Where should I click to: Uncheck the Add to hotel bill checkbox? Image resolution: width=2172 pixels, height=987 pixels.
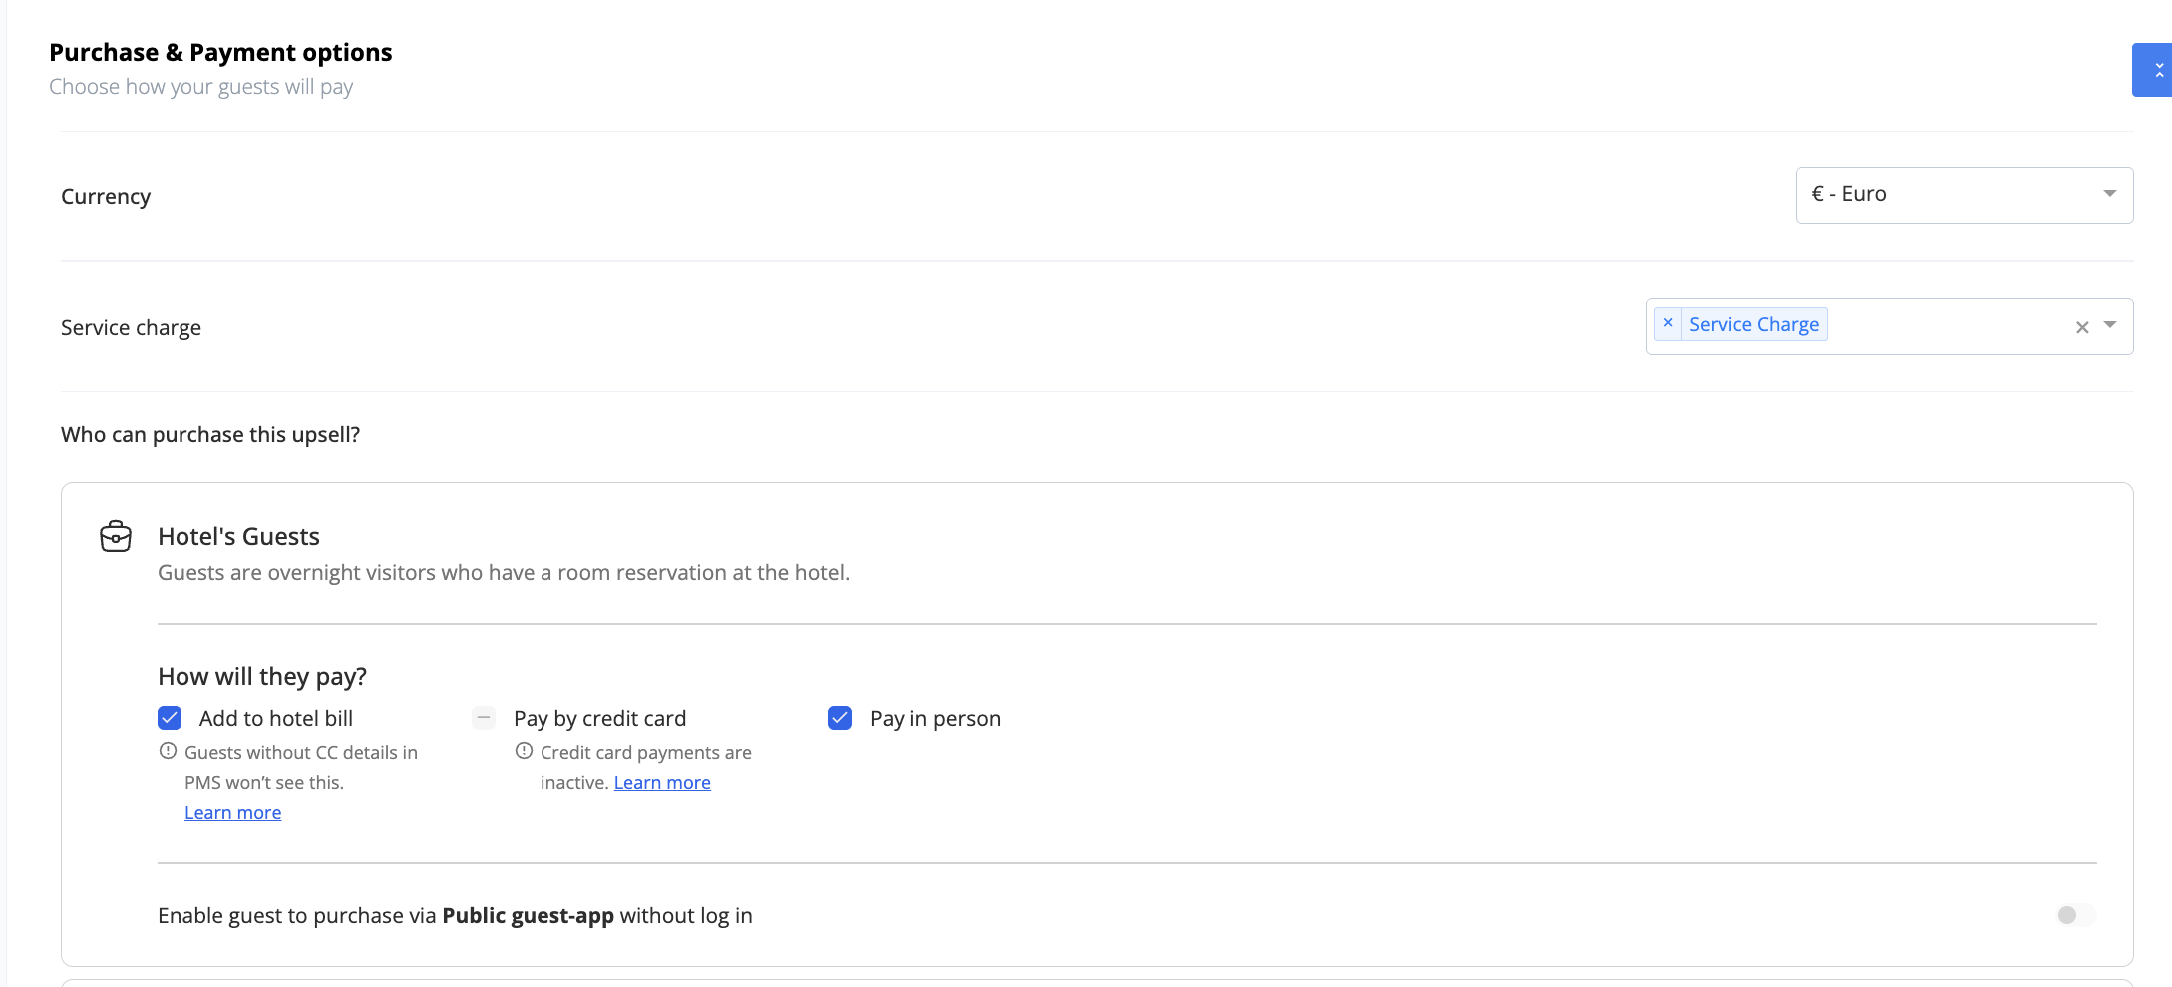click(x=170, y=718)
